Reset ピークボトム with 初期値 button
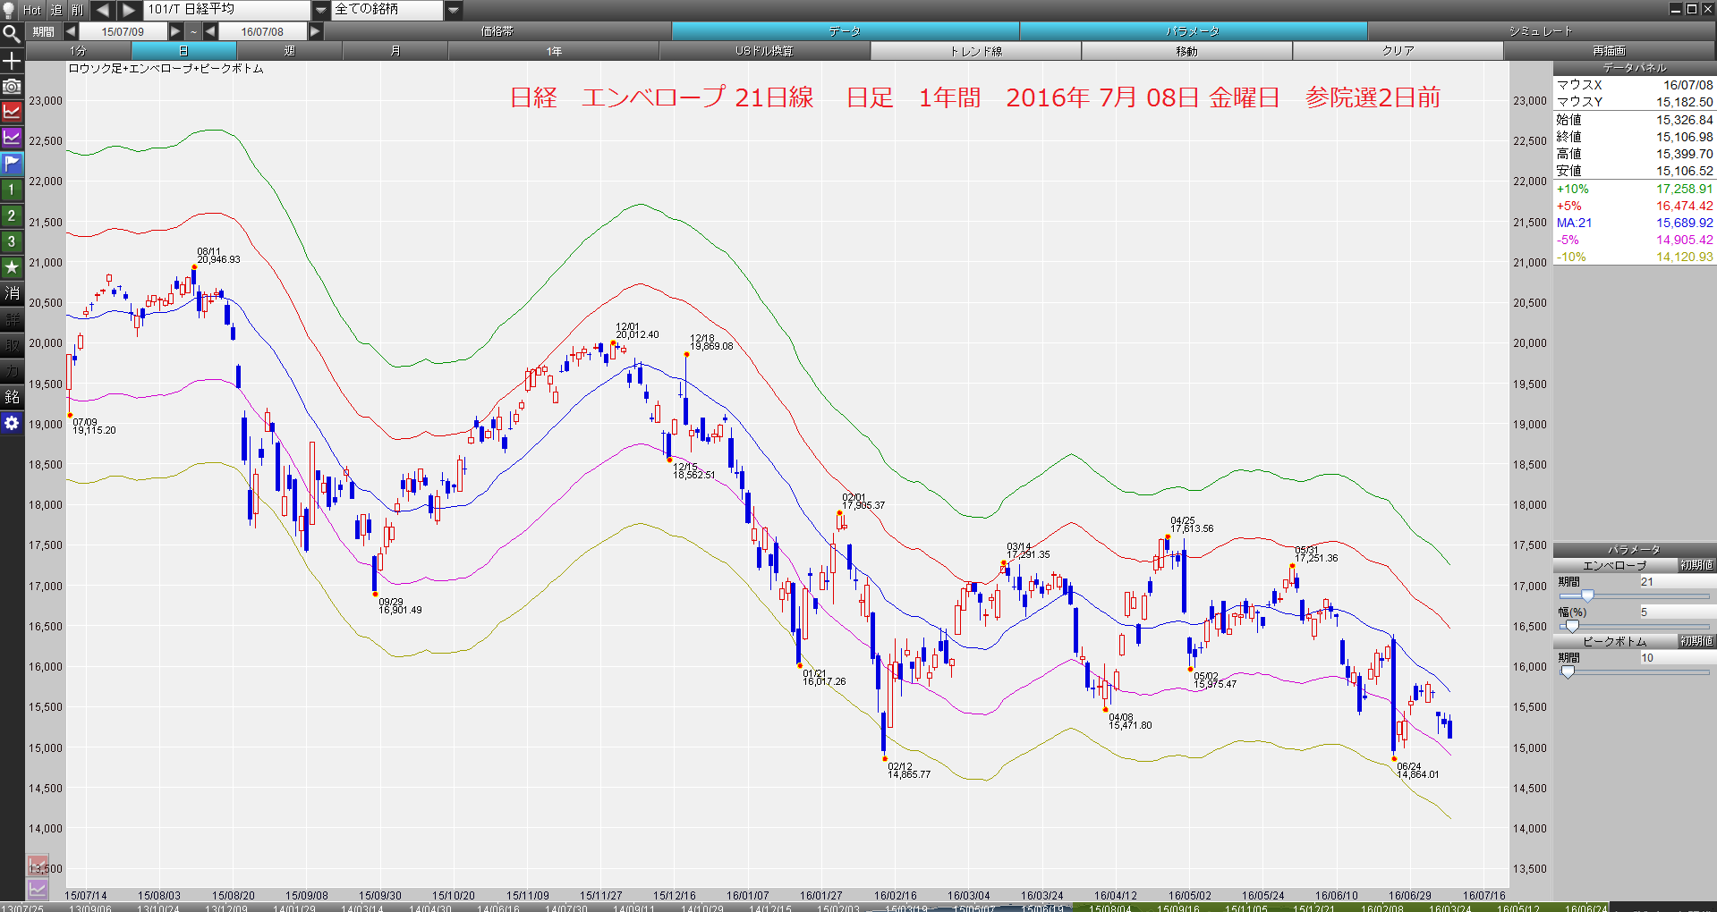This screenshot has height=912, width=1717. [x=1696, y=641]
